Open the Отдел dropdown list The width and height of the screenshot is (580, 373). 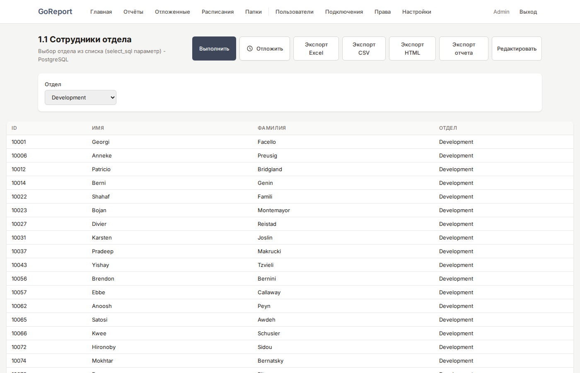(x=80, y=97)
